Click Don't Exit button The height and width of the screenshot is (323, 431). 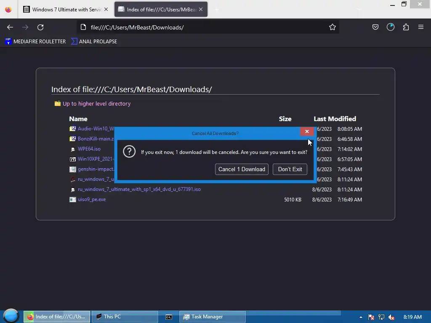click(x=290, y=169)
